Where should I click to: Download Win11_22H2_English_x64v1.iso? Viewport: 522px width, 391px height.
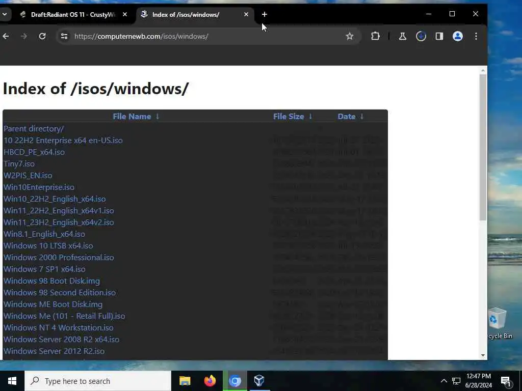(x=59, y=210)
